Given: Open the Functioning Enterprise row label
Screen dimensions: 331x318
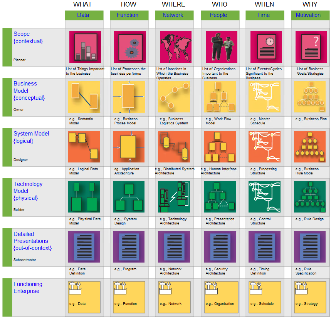Looking at the screenshot, I should tap(28, 288).
